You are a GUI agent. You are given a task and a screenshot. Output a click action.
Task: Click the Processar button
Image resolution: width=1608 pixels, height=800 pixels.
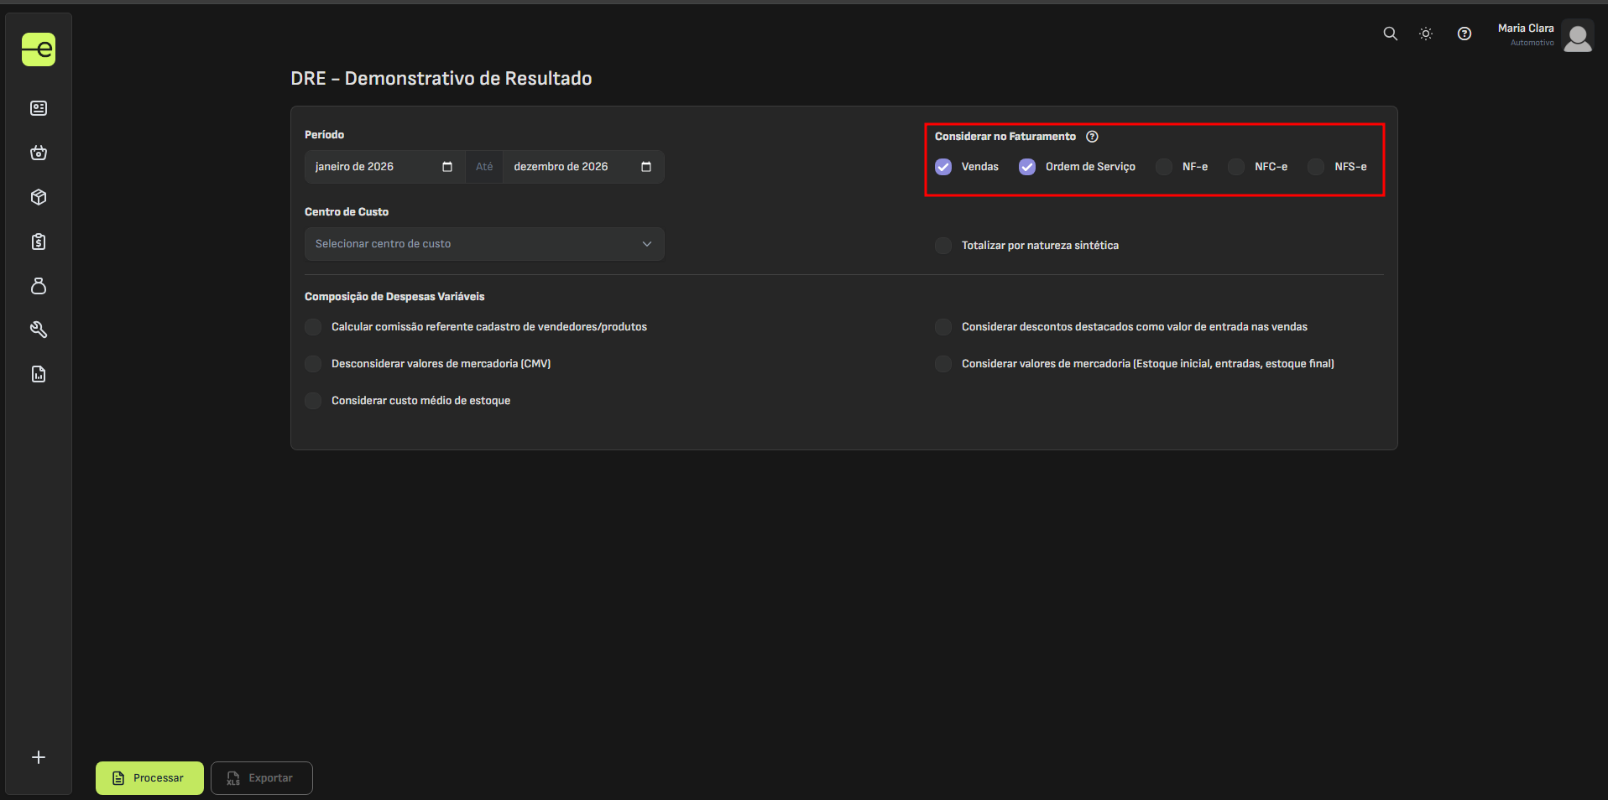pos(149,777)
